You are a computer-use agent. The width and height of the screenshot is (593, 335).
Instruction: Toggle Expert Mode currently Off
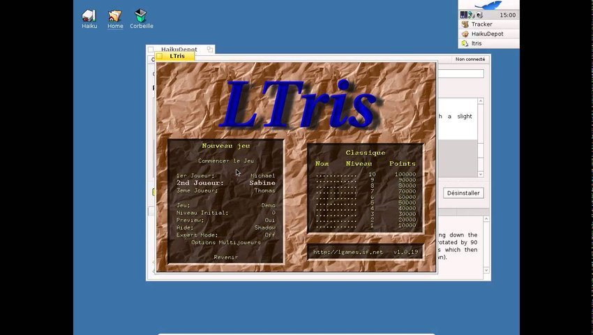click(x=226, y=235)
